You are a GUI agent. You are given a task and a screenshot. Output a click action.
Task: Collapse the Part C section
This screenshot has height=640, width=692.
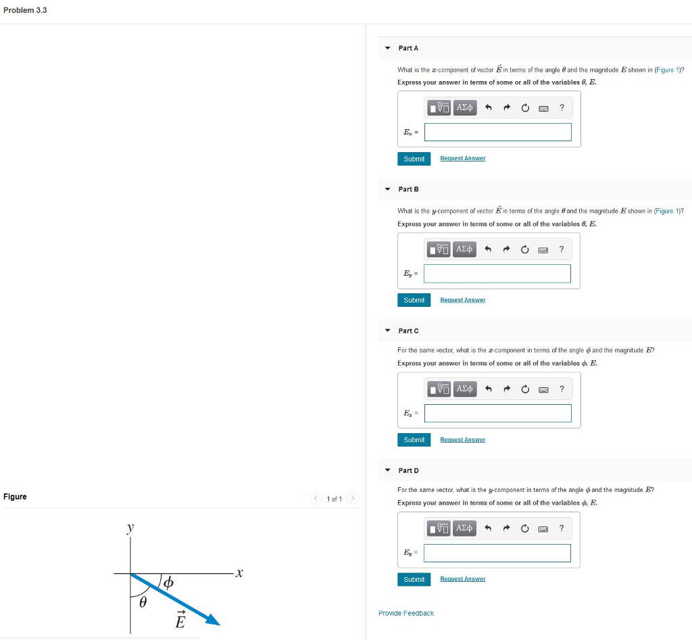click(x=387, y=330)
